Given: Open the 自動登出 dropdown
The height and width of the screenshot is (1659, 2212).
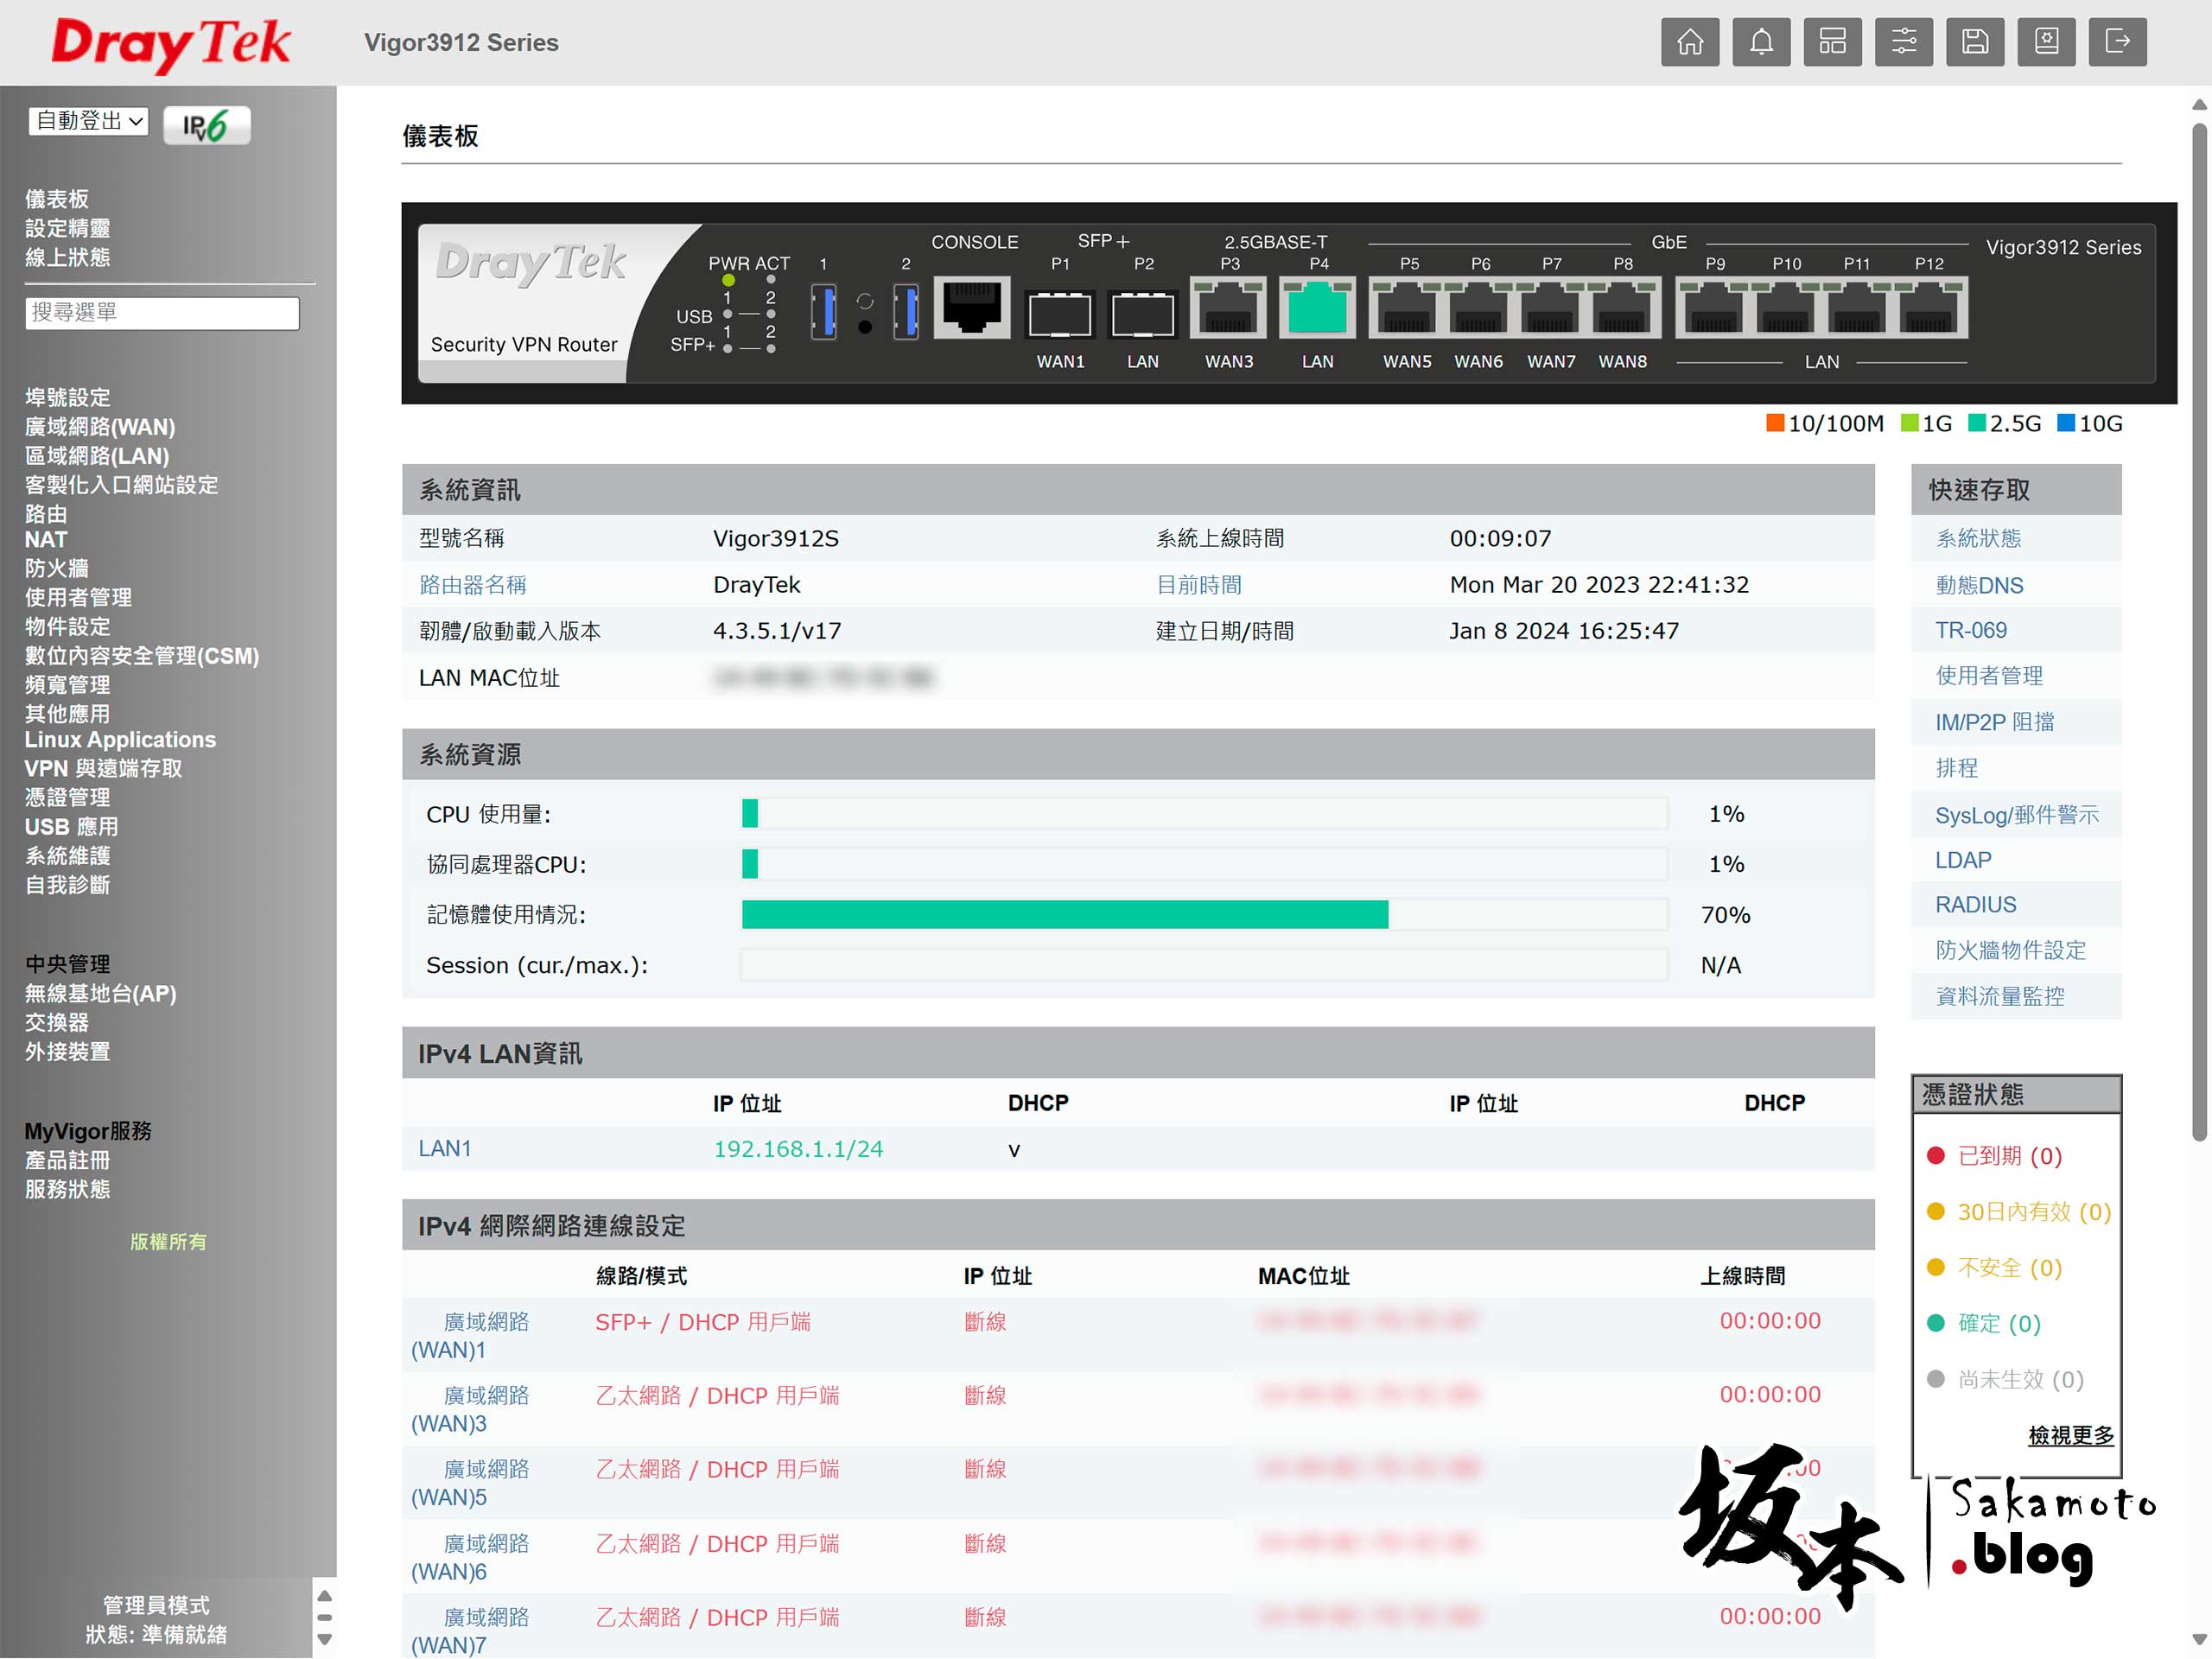Looking at the screenshot, I should pyautogui.click(x=89, y=121).
